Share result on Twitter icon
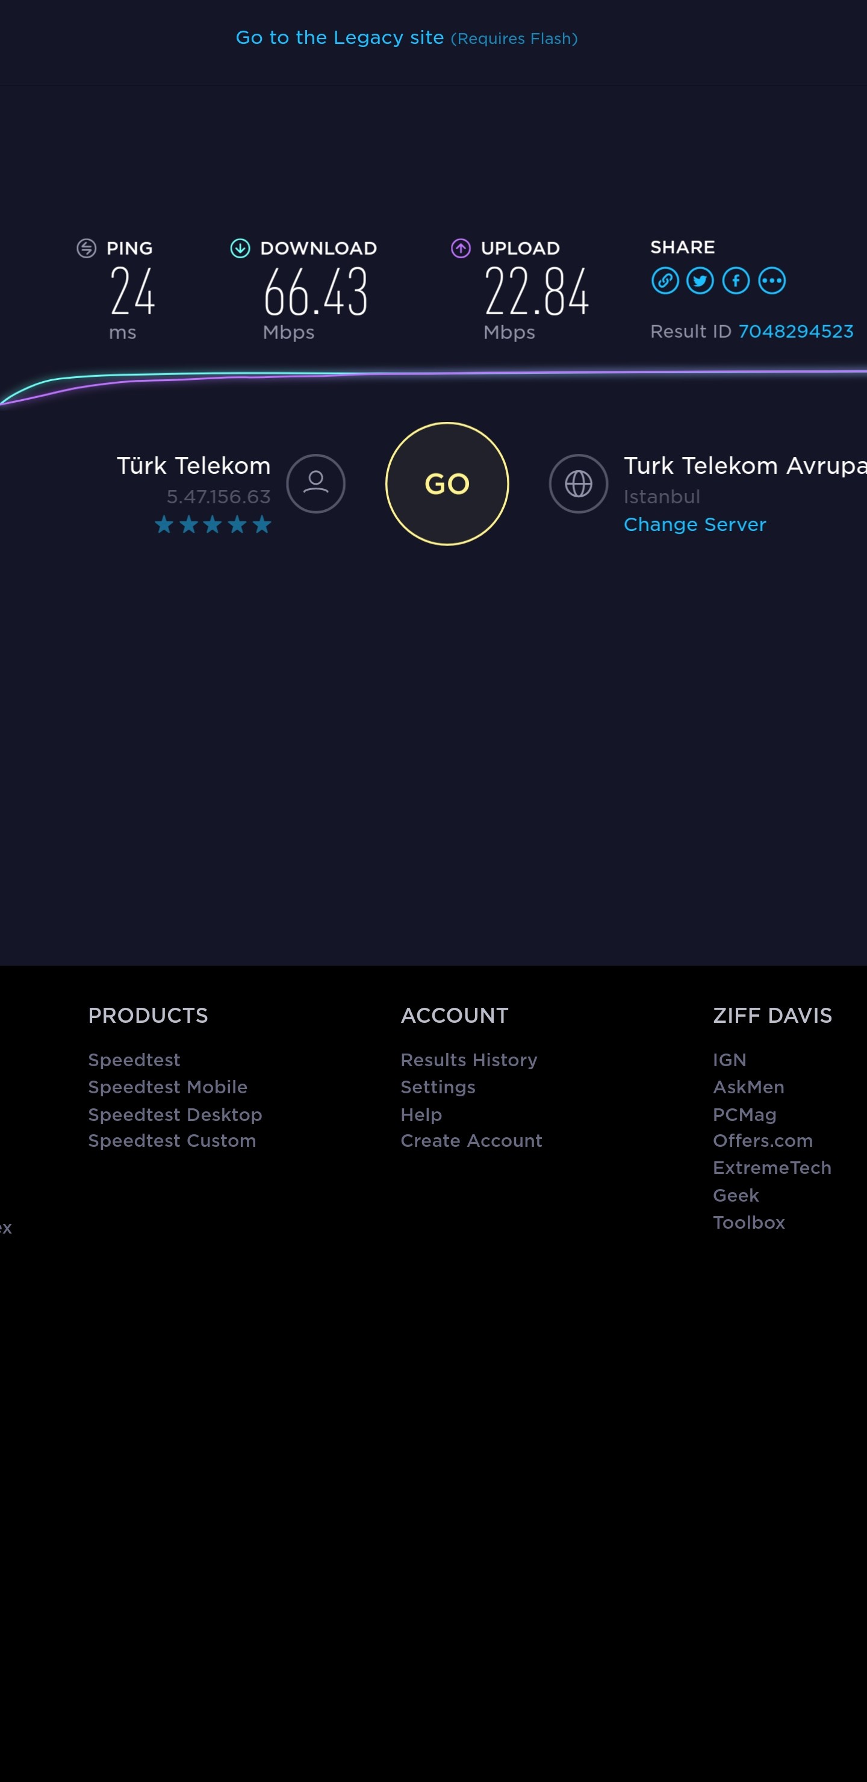 click(700, 281)
